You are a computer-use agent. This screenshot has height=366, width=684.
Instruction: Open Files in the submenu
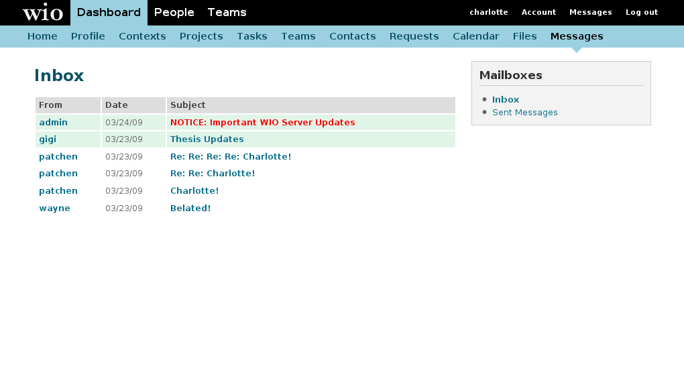(x=525, y=36)
